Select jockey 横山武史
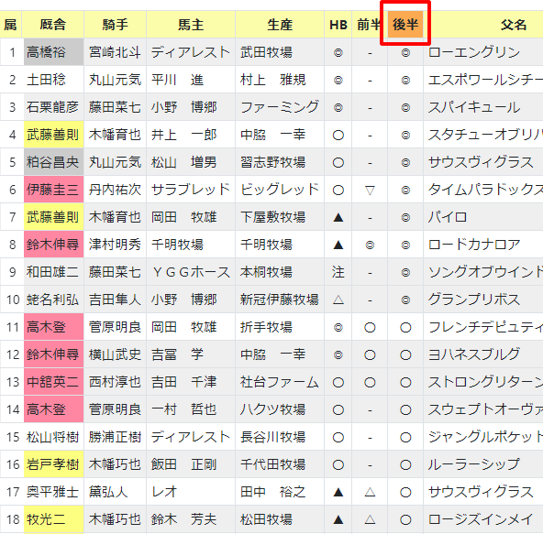The width and height of the screenshot is (543, 534). click(115, 354)
